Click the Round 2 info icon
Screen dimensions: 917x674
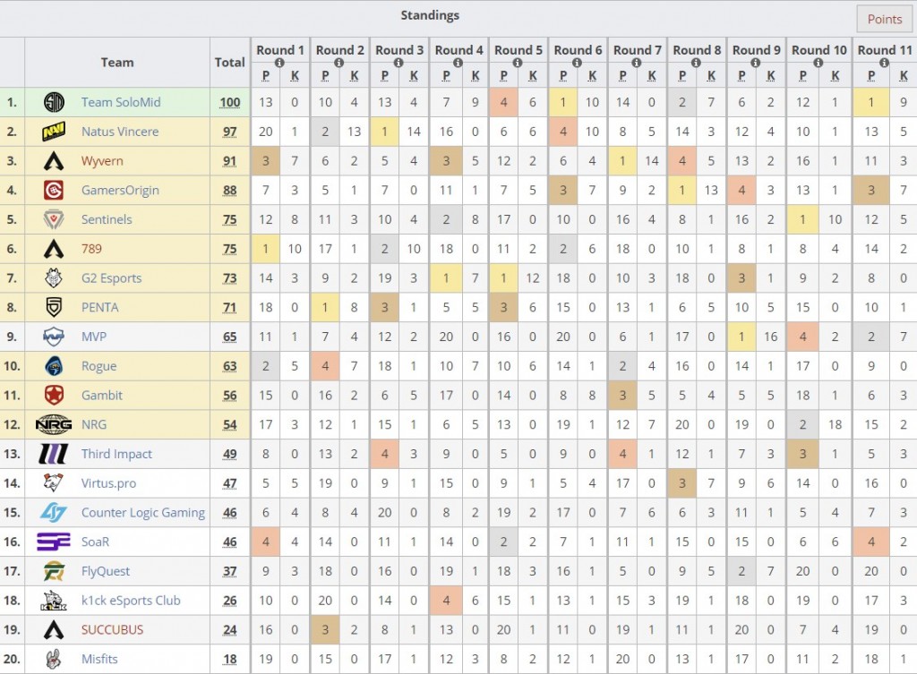coord(339,63)
